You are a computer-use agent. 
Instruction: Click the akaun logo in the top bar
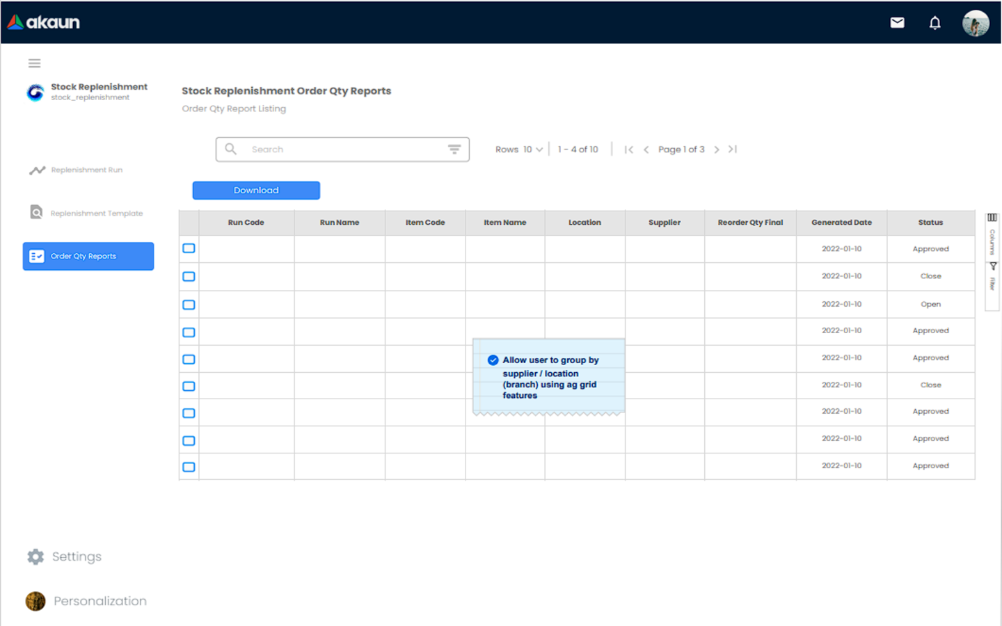43,22
